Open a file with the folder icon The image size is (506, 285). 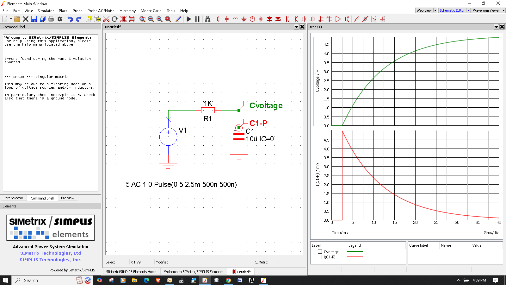click(x=17, y=19)
